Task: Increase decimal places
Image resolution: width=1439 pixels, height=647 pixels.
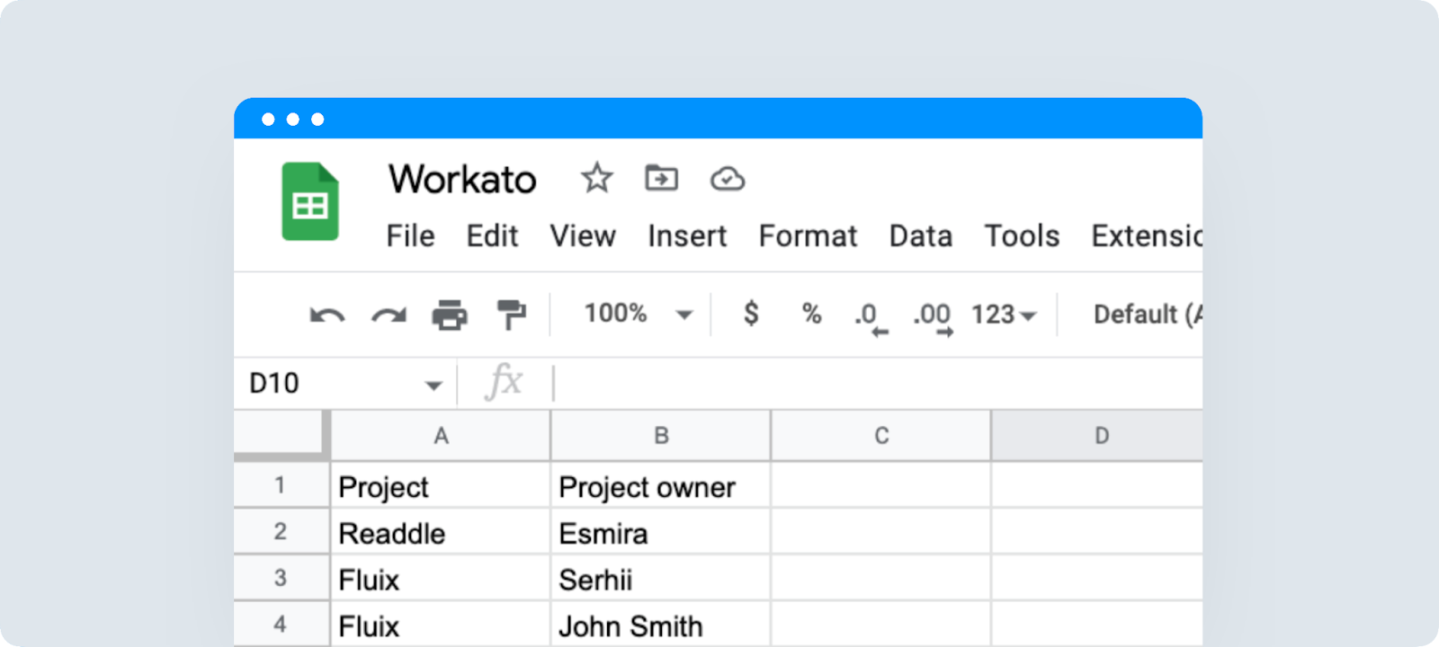Action: coord(932,317)
